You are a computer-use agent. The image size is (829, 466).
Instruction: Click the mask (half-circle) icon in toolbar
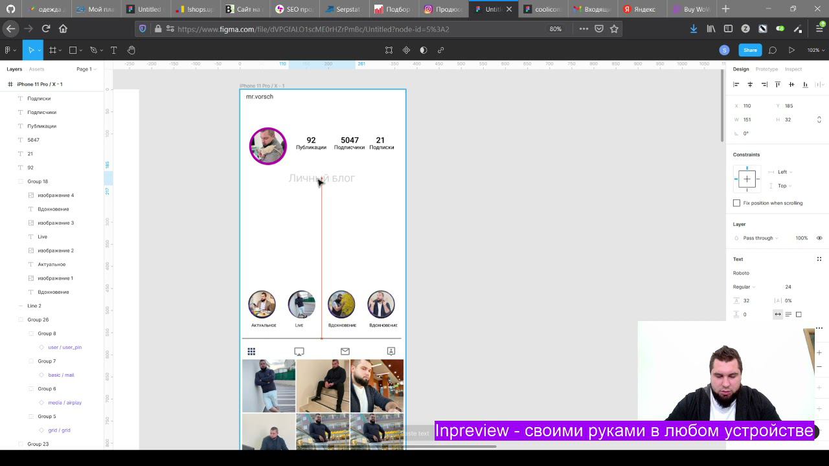(424, 50)
